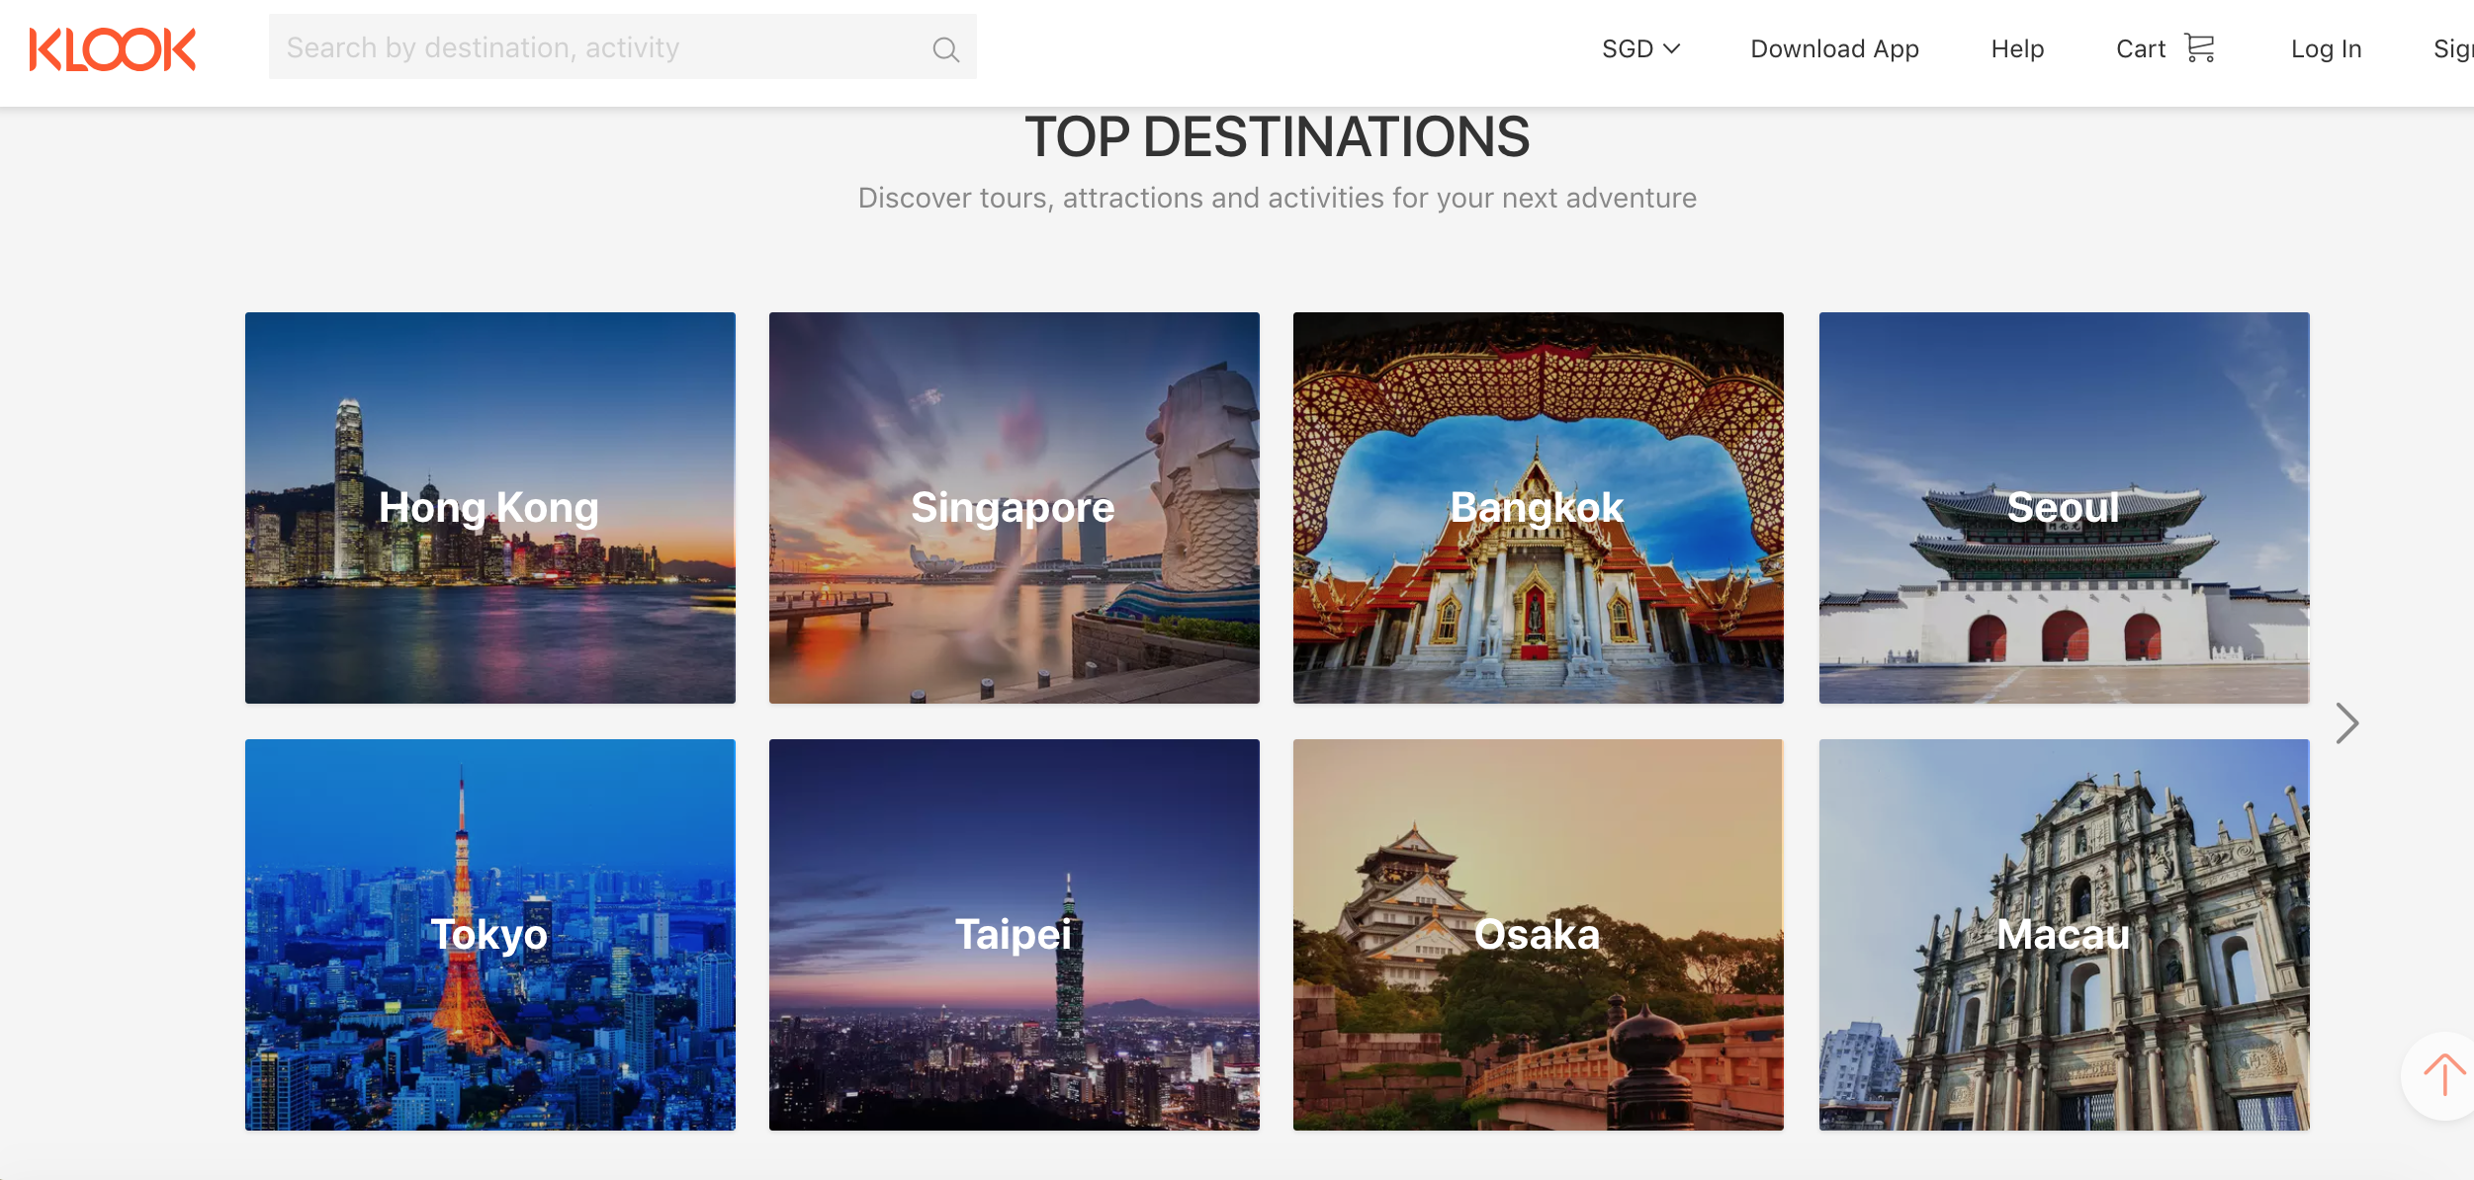Focus the destination search field
This screenshot has width=2474, height=1180.
click(623, 47)
